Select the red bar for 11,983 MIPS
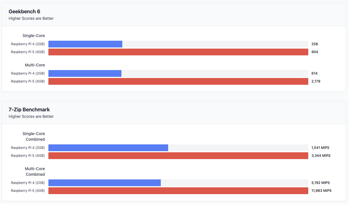349x204 pixels. coord(178,191)
